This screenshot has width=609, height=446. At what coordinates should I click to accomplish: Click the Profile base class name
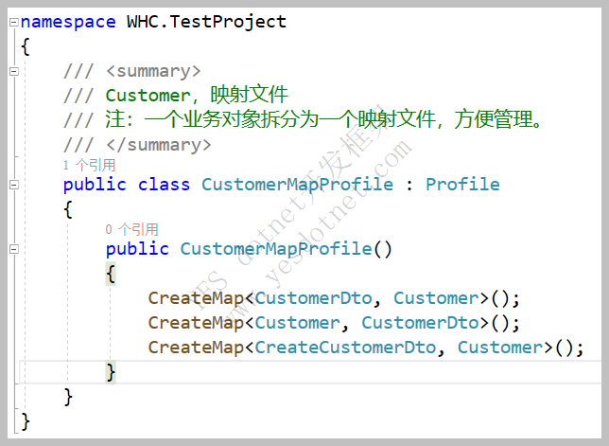(462, 185)
